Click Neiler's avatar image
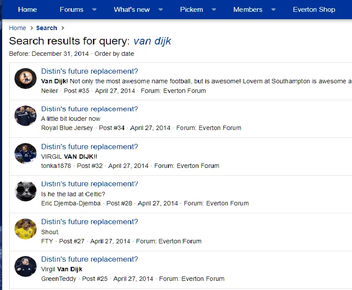The image size is (352, 290). tap(25, 78)
